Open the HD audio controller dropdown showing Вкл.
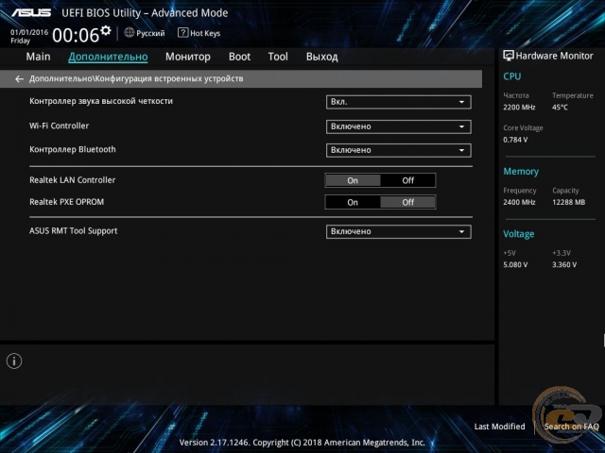 click(399, 102)
